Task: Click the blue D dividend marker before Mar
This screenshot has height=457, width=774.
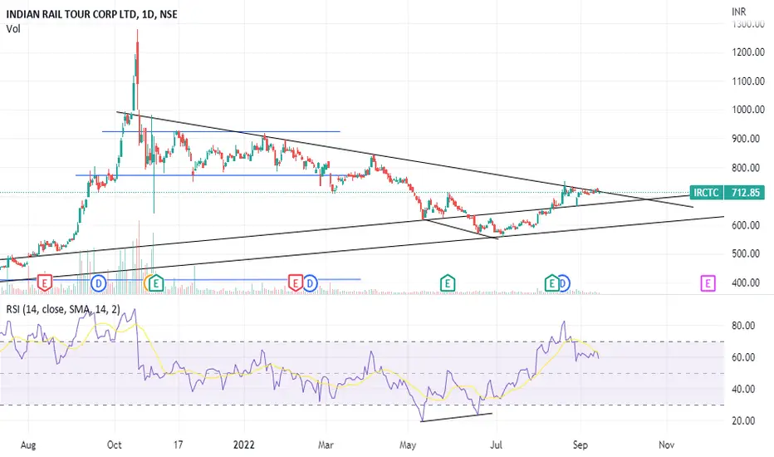Action: [310, 283]
